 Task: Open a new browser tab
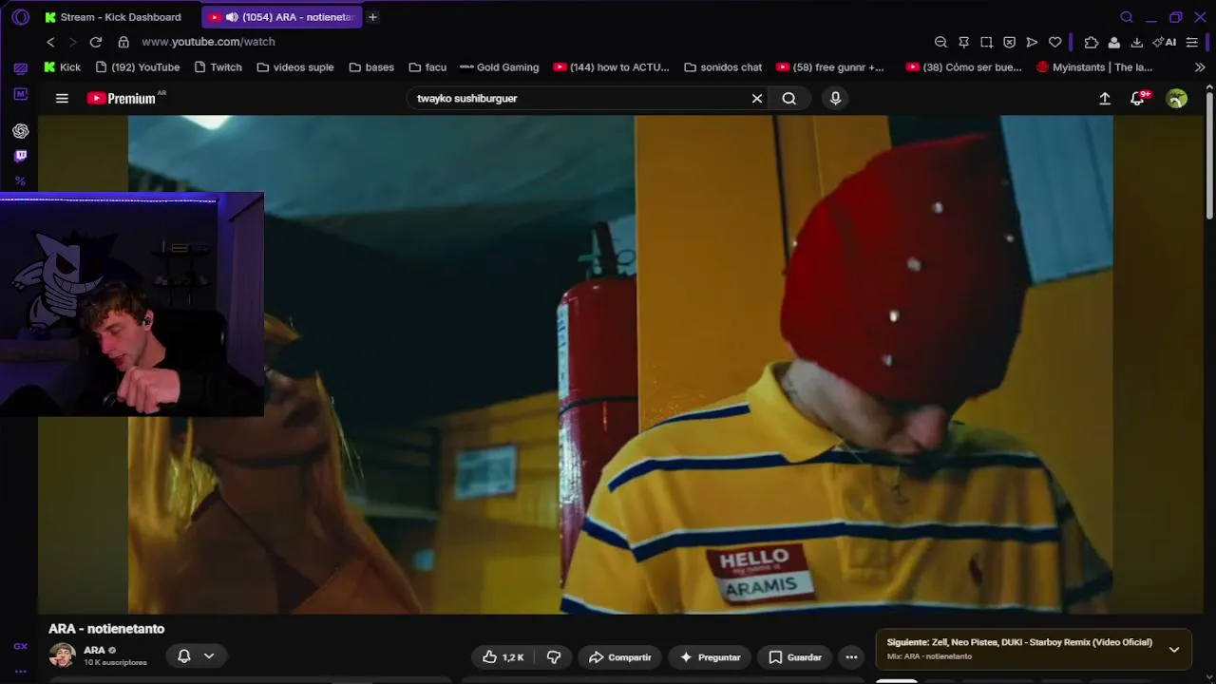tap(372, 17)
